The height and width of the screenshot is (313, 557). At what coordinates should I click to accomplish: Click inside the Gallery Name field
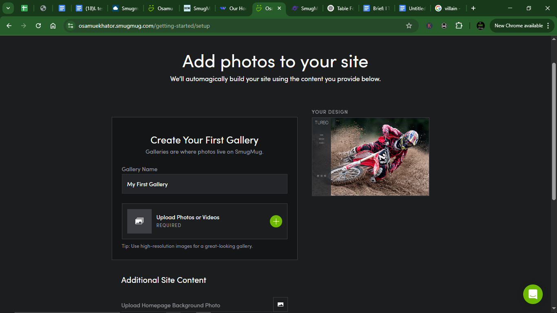point(205,184)
